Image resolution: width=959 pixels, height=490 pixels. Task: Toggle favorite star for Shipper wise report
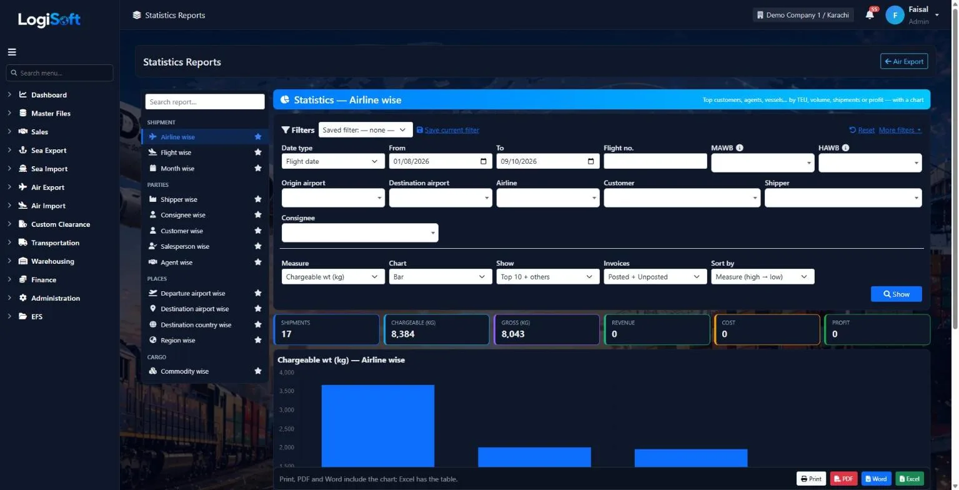click(258, 199)
